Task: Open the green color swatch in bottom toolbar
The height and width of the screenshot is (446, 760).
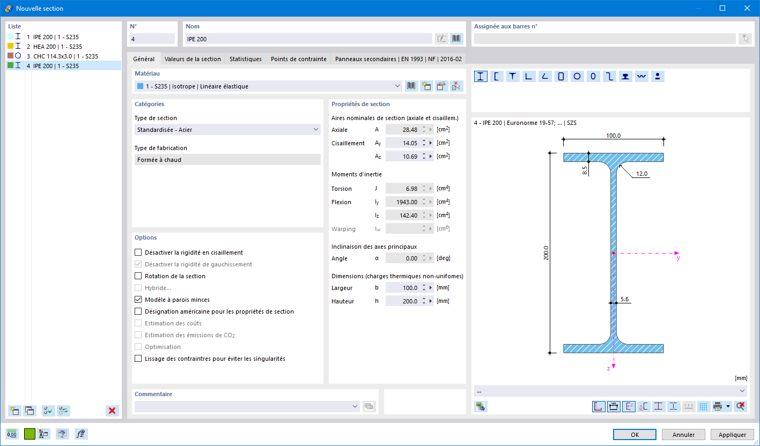Action: point(29,434)
